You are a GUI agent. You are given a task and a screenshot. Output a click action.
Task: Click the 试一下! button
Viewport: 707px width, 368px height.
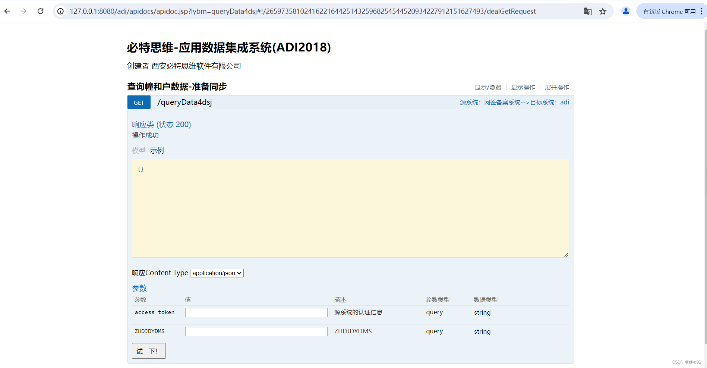click(x=149, y=351)
